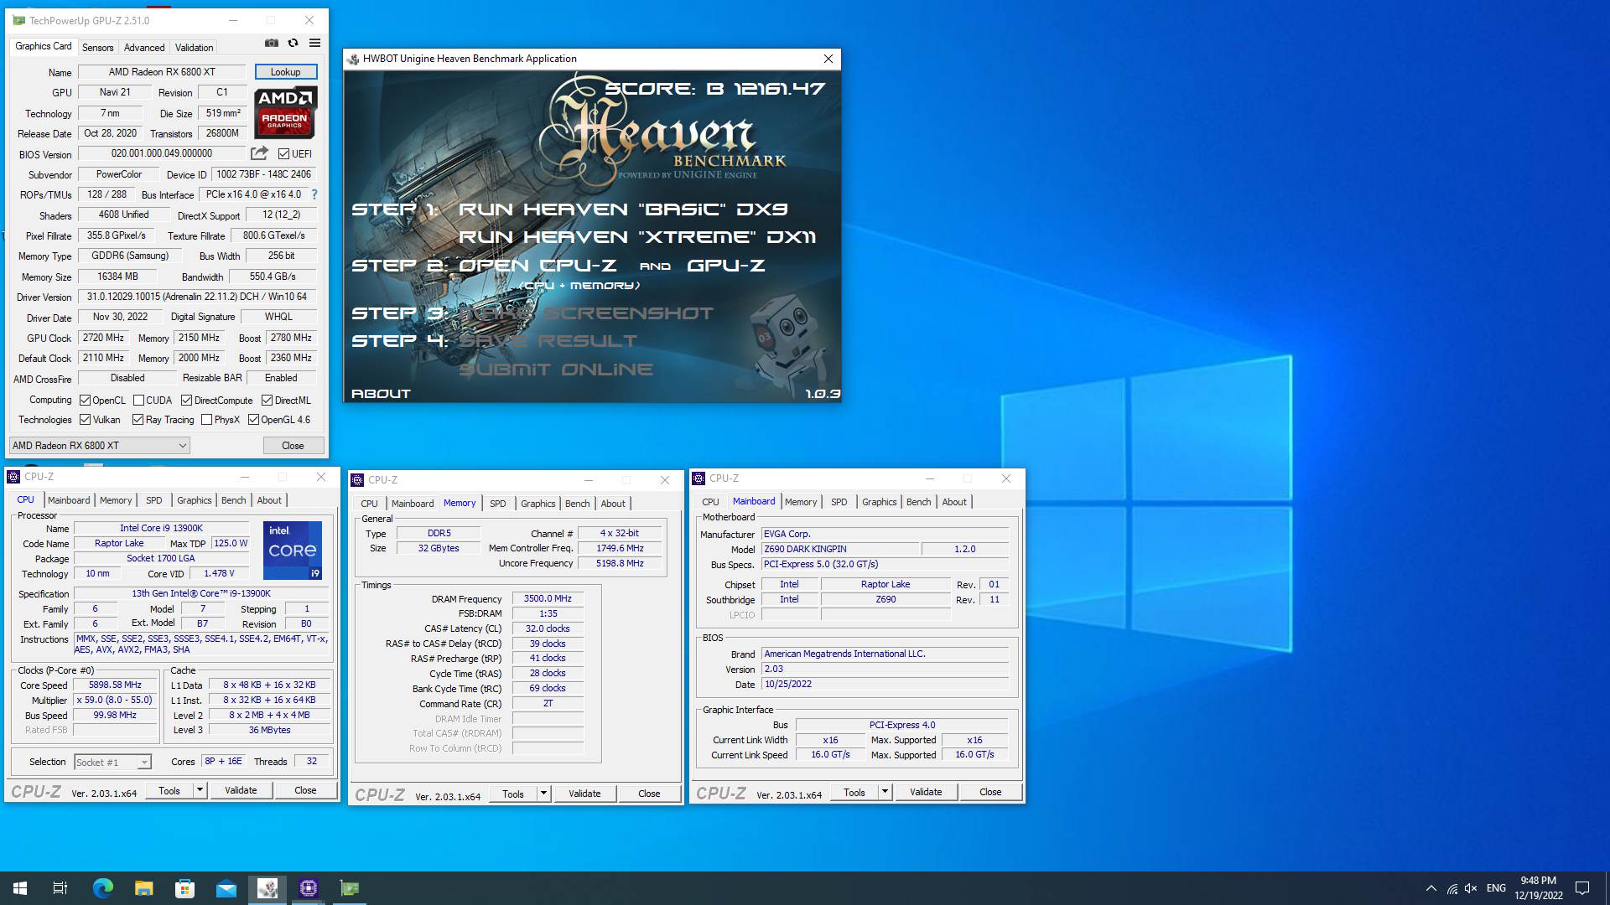Viewport: 1610px width, 905px height.
Task: Open Mail app from the taskbar
Action: [226, 888]
